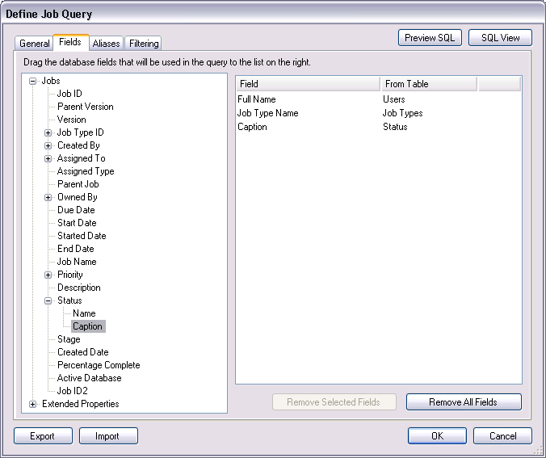Screen dimensions: 546x458
Task: Confirm the query with OK
Action: pyautogui.click(x=437, y=436)
